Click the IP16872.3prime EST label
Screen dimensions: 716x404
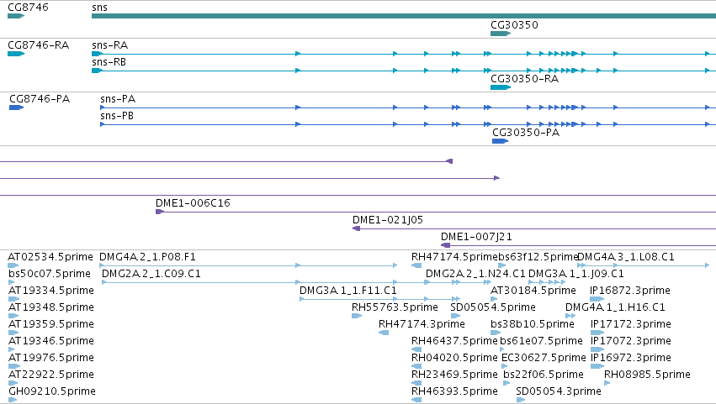630,291
